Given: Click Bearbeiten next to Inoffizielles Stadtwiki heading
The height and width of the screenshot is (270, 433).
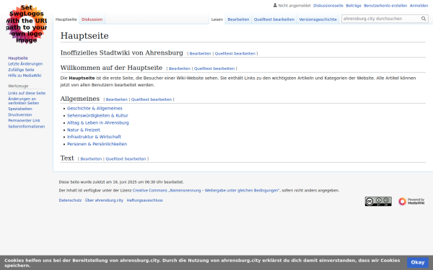Looking at the screenshot, I should (200, 53).
